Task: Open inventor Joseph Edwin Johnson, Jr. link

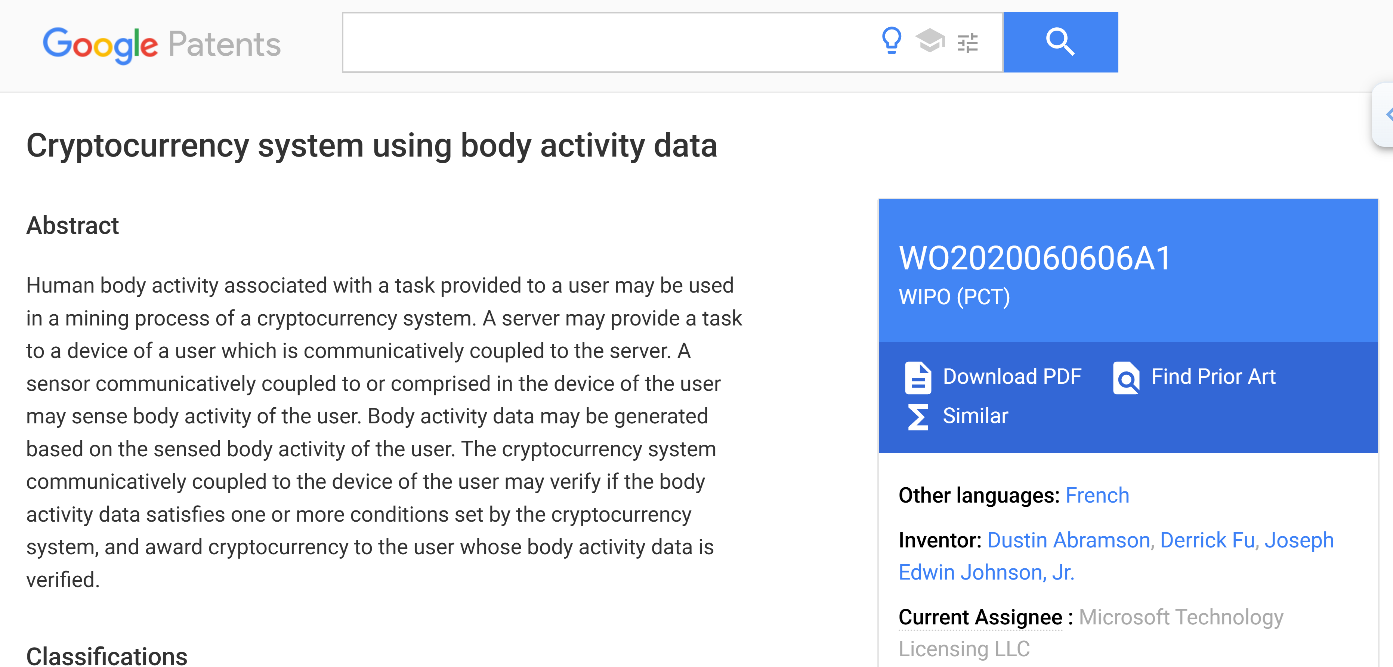Action: [986, 572]
